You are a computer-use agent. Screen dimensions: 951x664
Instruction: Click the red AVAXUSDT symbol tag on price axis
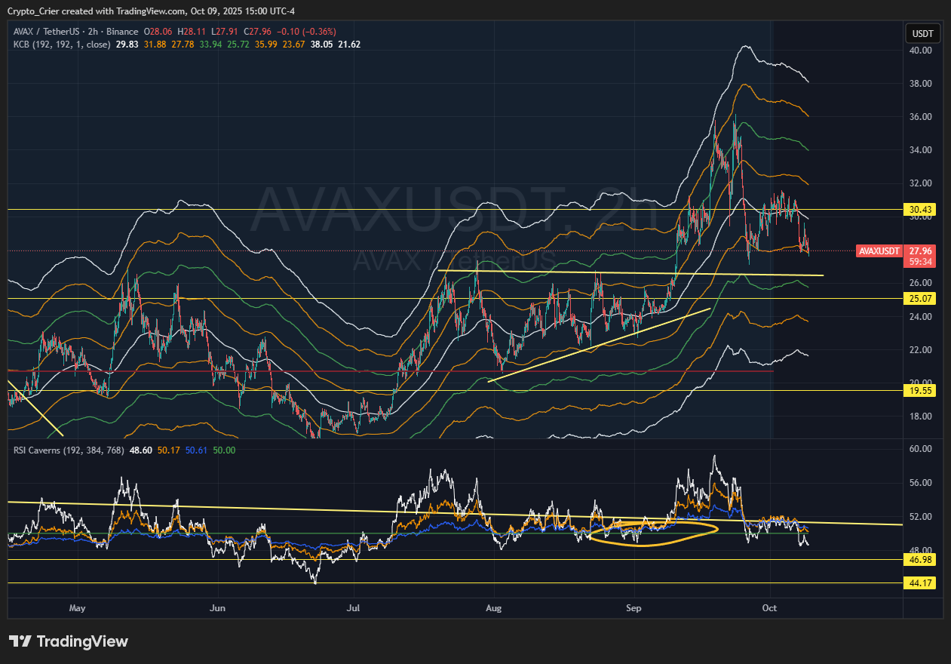tap(879, 251)
